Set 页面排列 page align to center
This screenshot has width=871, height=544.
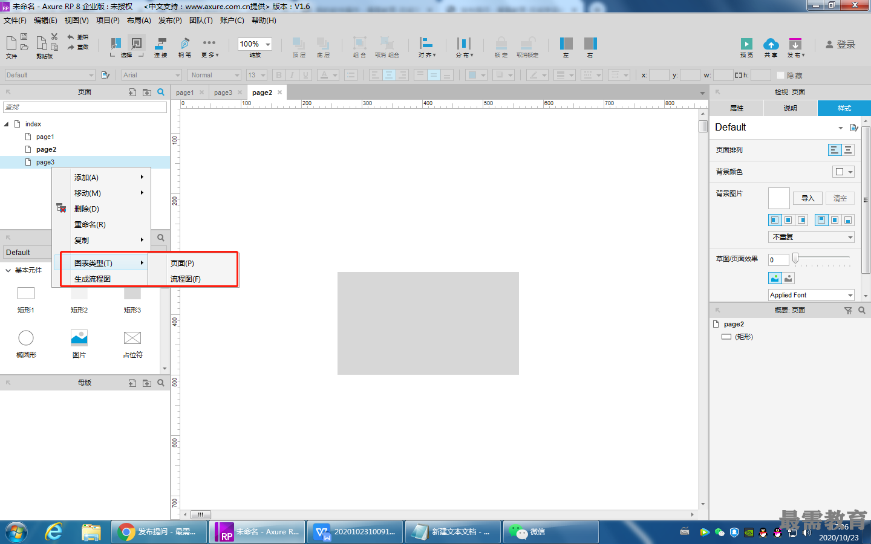[848, 150]
